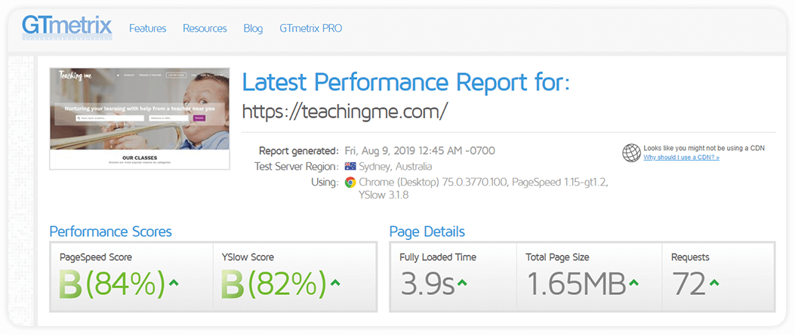The height and width of the screenshot is (335, 795).
Task: Click the 'Fully Loaded Time' label
Action: (x=438, y=257)
